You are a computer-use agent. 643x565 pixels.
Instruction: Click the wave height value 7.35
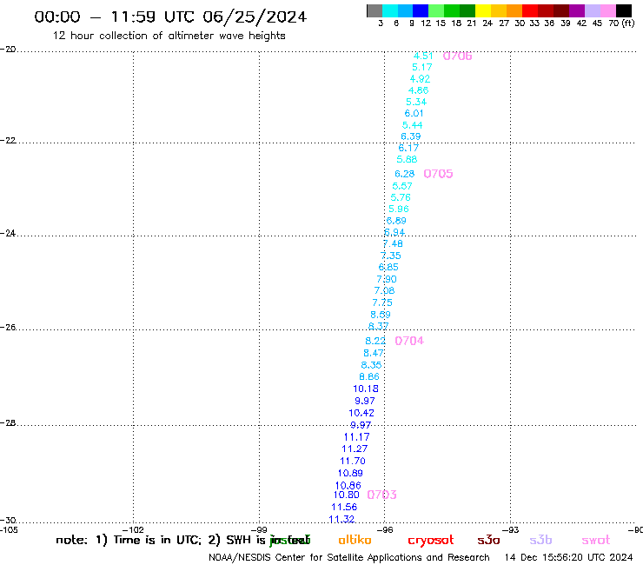pyautogui.click(x=391, y=256)
